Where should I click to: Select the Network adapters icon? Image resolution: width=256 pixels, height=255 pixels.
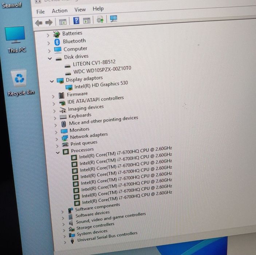(65, 138)
